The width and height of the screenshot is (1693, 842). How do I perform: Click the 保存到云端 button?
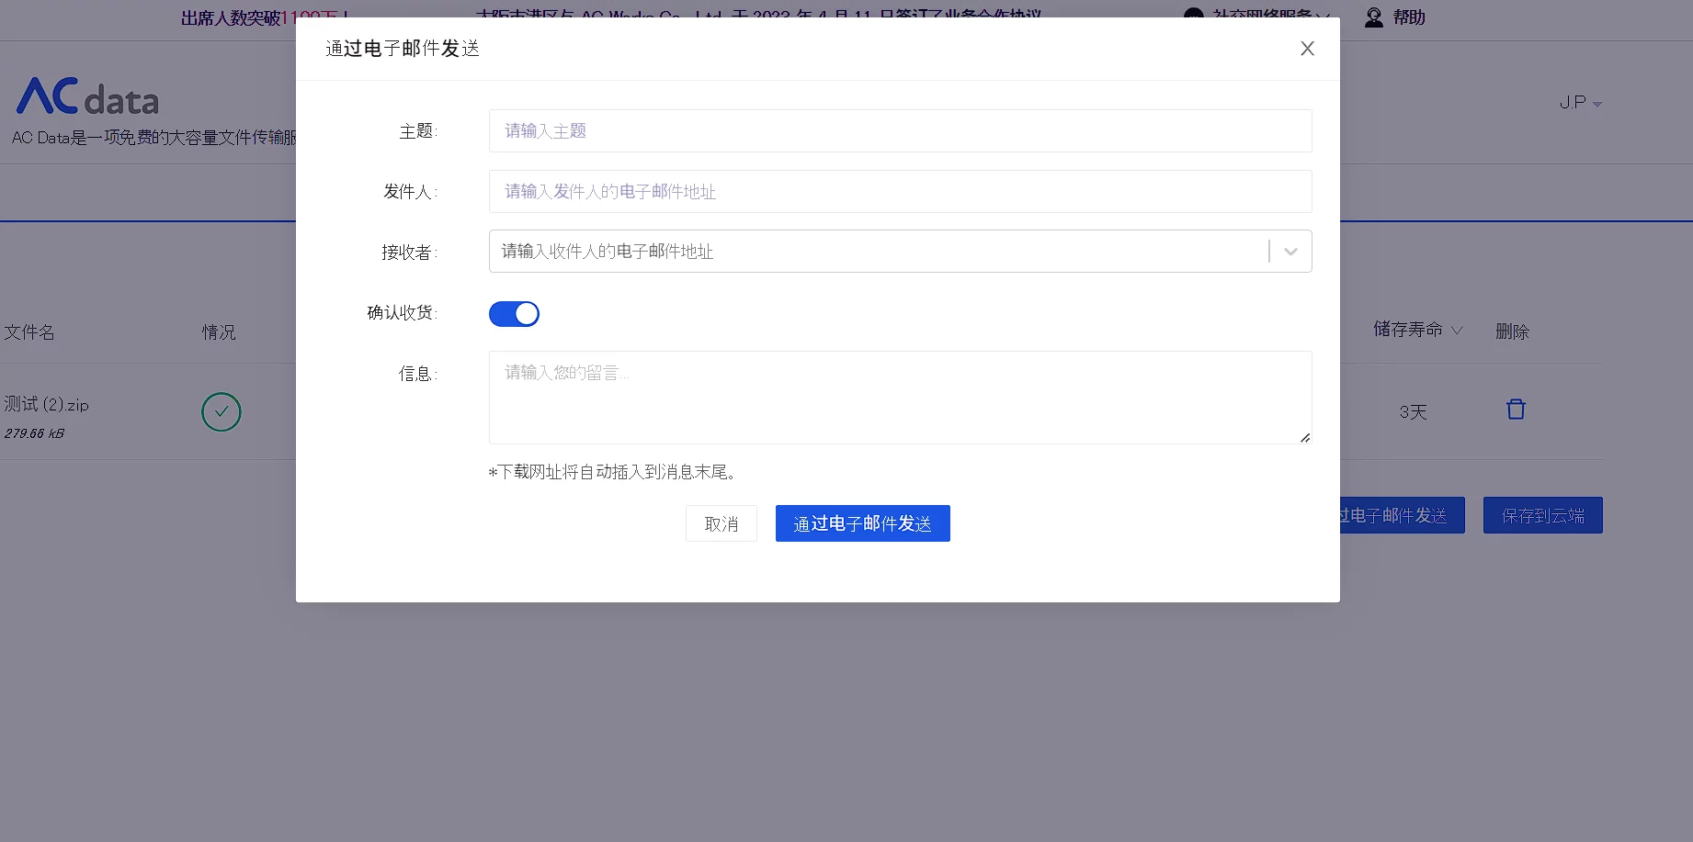1542,515
